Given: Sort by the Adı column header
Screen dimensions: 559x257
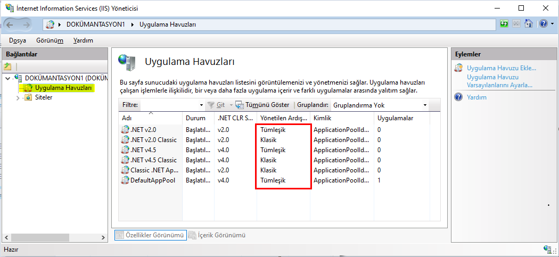Looking at the screenshot, I should [151, 118].
